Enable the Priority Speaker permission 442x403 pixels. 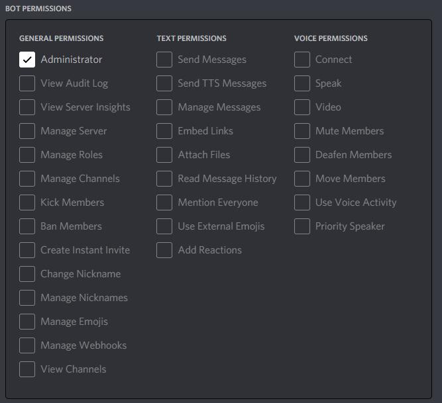[302, 226]
